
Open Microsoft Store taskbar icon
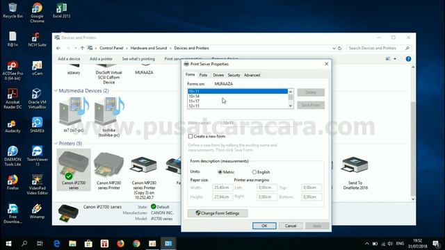(x=88, y=244)
